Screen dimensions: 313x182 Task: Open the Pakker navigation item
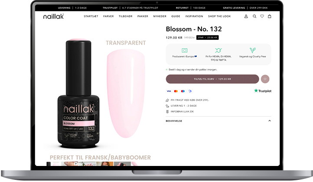[x=143, y=16]
